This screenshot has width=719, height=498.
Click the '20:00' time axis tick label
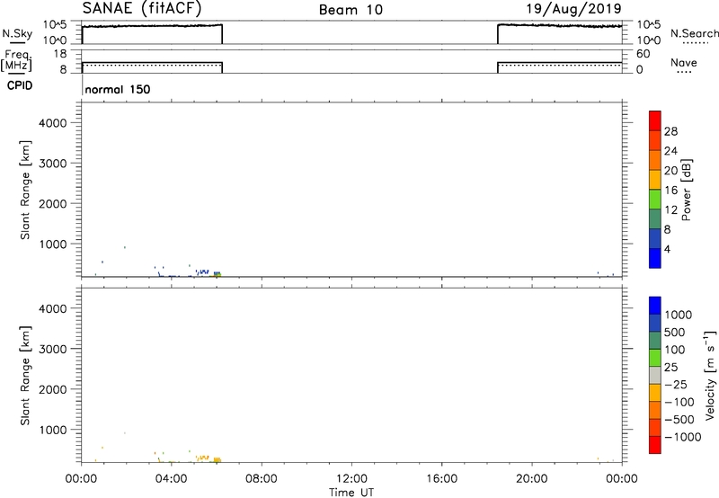coord(531,479)
